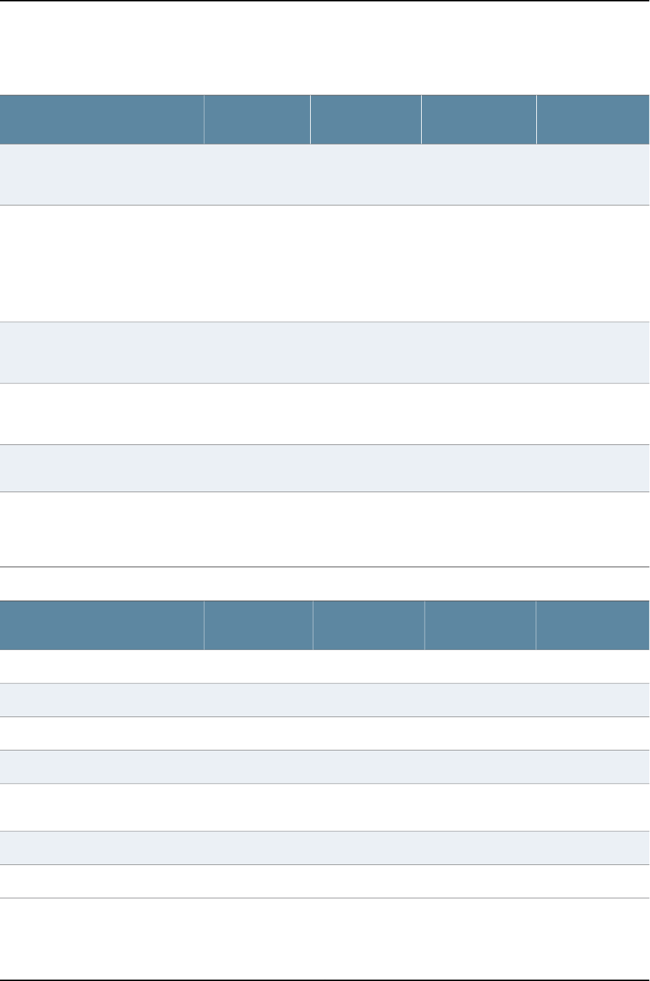Select the lower table's fourth body row
The height and width of the screenshot is (981, 650).
click(x=325, y=766)
